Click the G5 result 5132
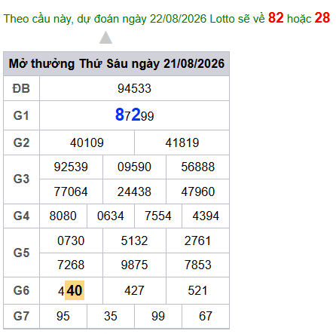This screenshot has width=336, height=334. [x=134, y=241]
